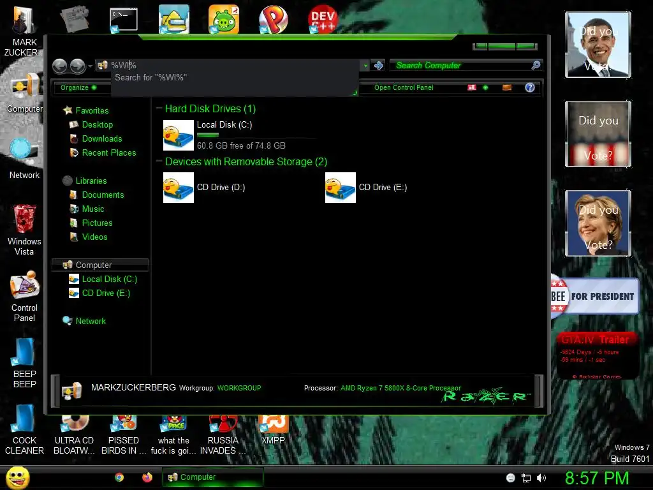Select Network in the navigation pane
653x490 pixels.
[91, 322]
